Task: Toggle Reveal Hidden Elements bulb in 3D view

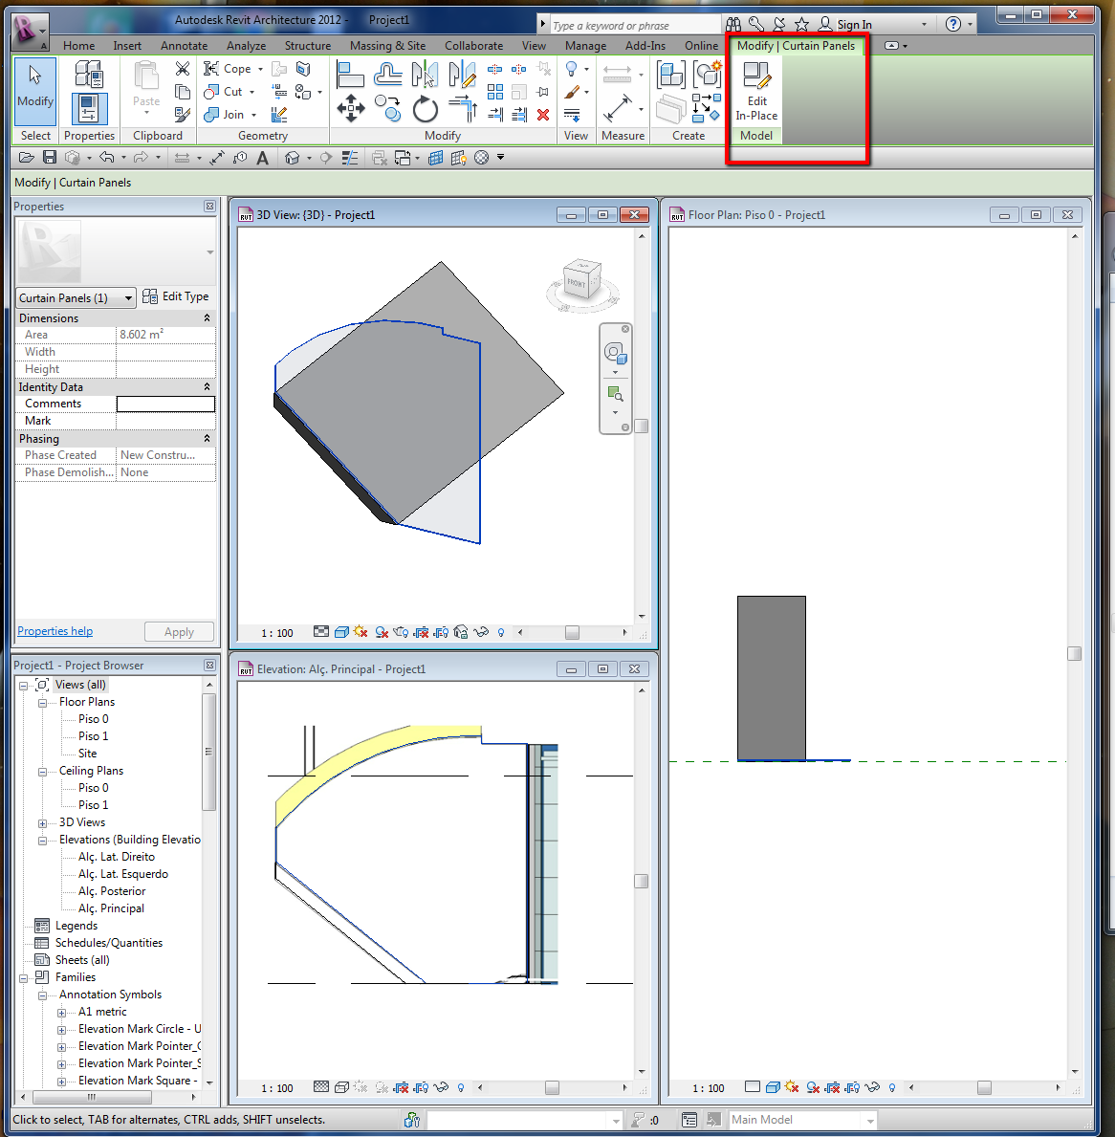Action: [501, 632]
